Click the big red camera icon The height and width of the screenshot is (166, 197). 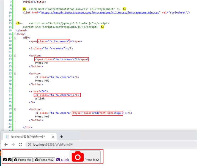78,157
